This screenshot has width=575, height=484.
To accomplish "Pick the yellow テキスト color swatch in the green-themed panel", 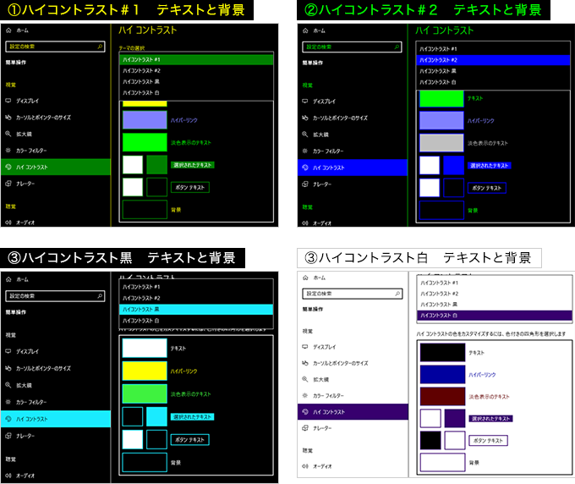I will click(x=145, y=103).
